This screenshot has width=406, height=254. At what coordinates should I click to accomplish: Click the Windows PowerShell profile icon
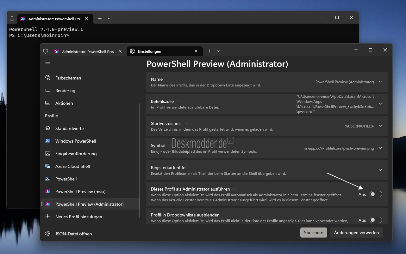click(x=48, y=141)
